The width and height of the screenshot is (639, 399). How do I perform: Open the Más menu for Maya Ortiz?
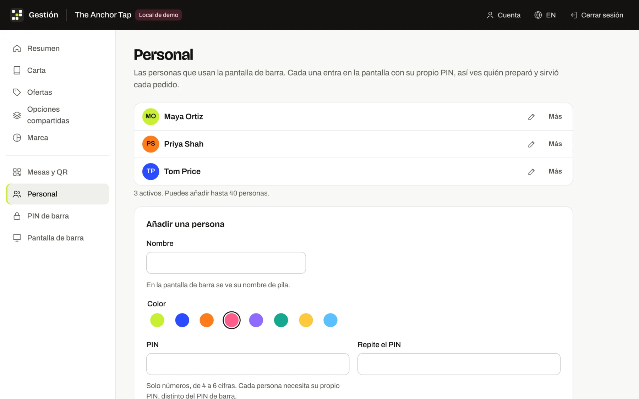tap(555, 116)
